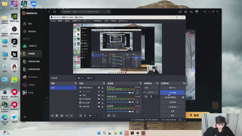Viewport: 242px width, 136px height.
Task: Move scene down arrow in Scenes panel
Action: 71,116
